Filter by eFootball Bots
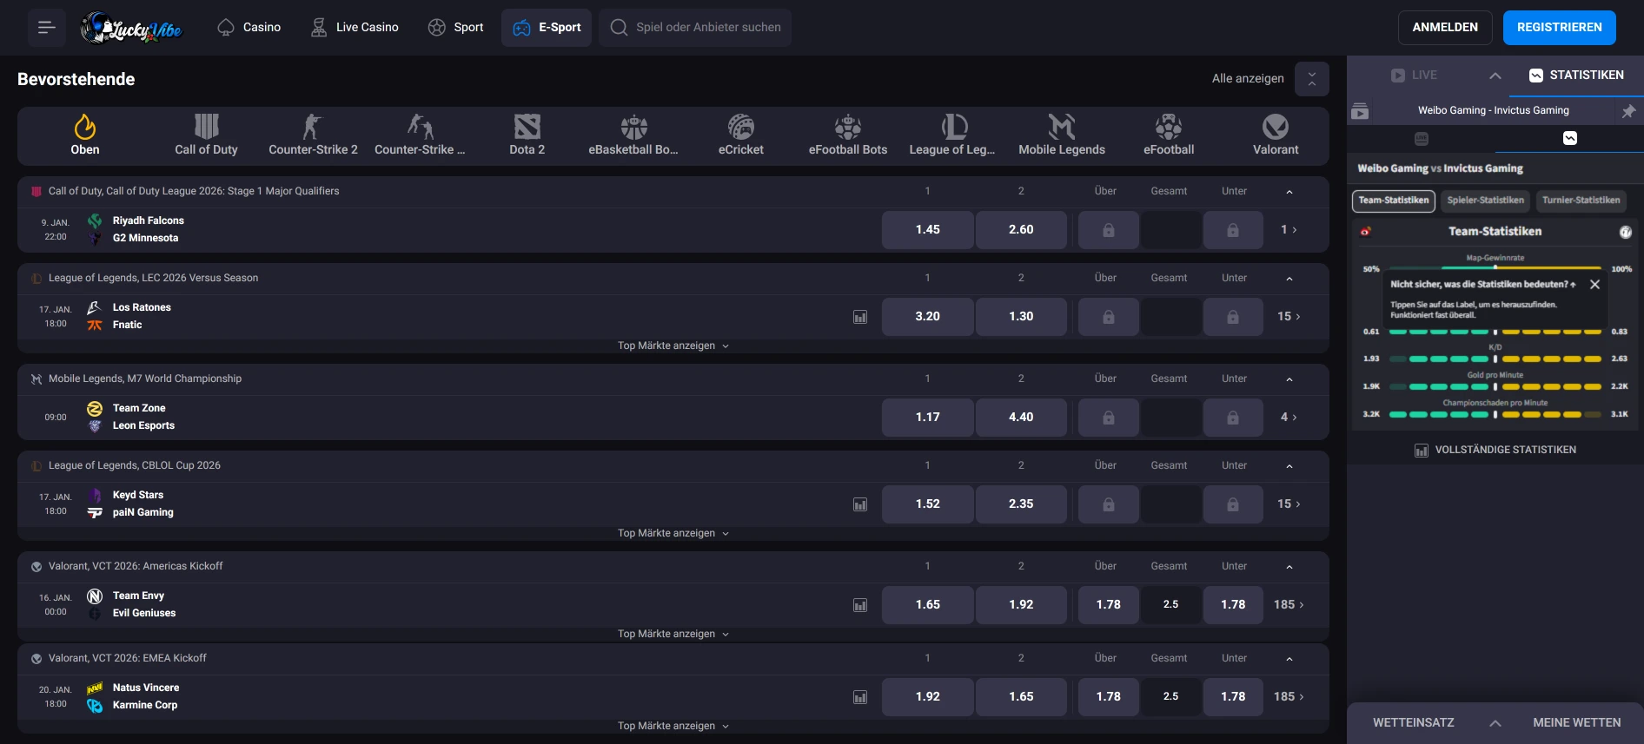Screen dimensions: 1644x744 coord(847,135)
